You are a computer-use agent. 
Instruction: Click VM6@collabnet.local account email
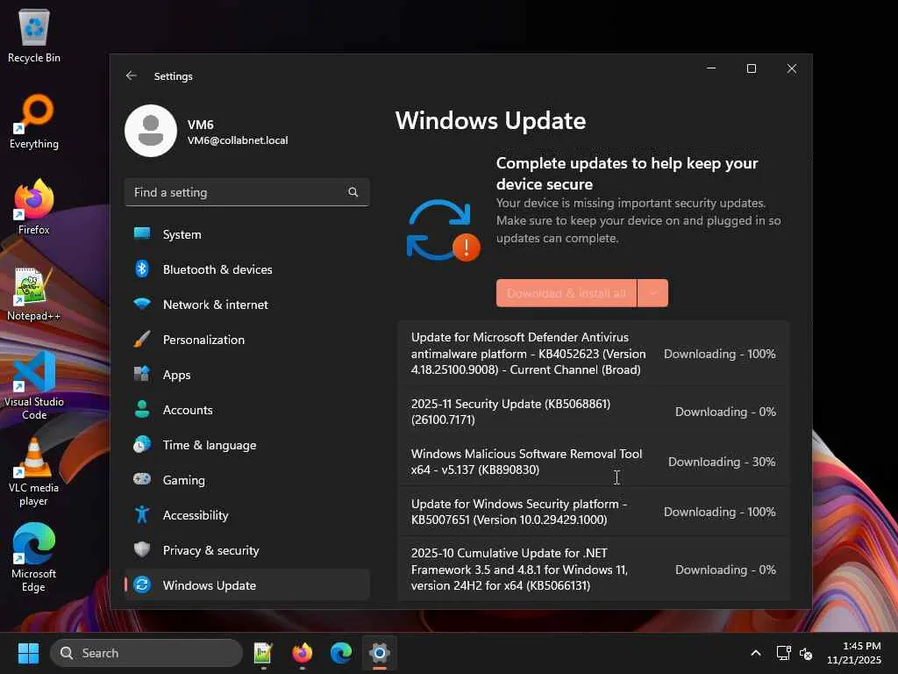(238, 140)
